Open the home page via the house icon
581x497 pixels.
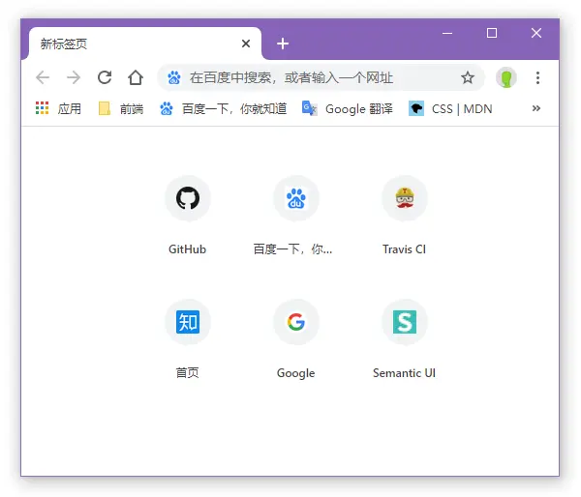coord(136,77)
